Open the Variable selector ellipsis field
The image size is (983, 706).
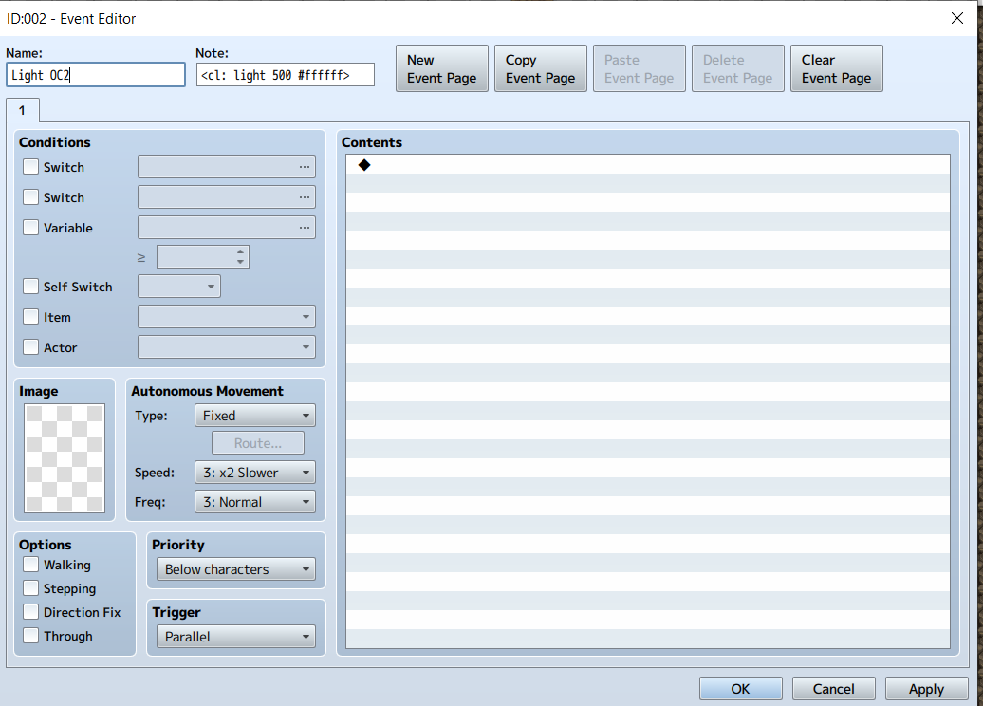(227, 227)
